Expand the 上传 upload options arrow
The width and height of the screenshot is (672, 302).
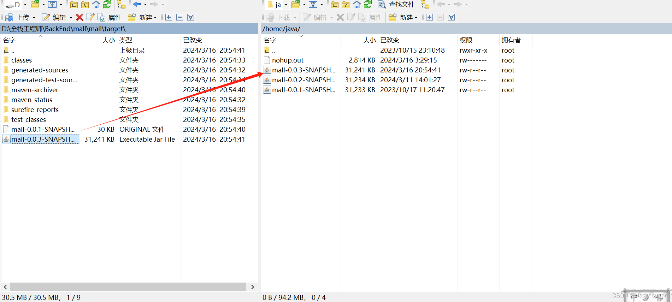coord(34,17)
